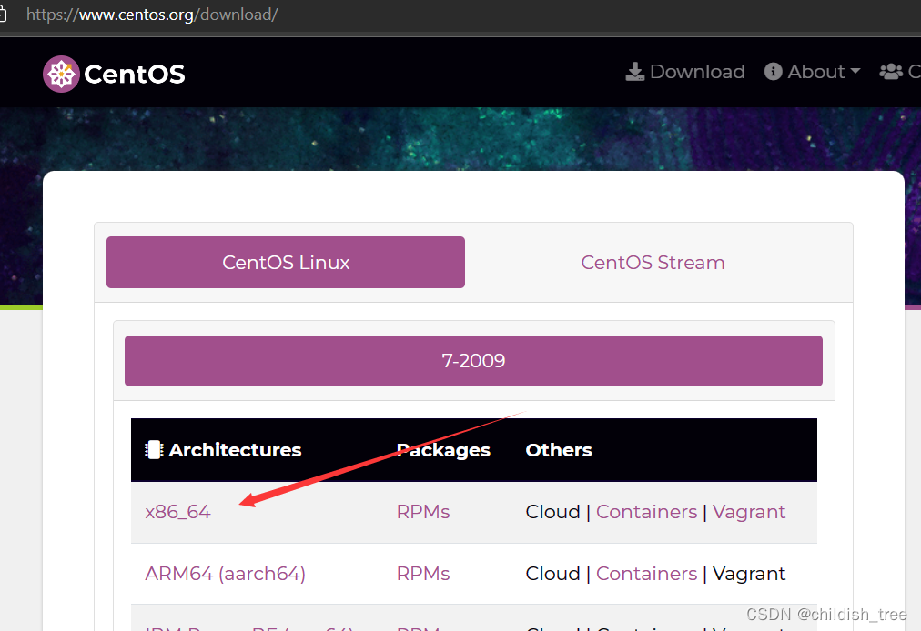
Task: Click the browser address bar URL
Action: [x=152, y=14]
